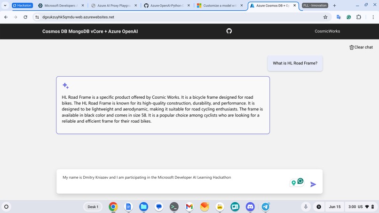Close the Azure AI Proxy Playground tab
Screen dimensions: 379x213
[x=135, y=5]
